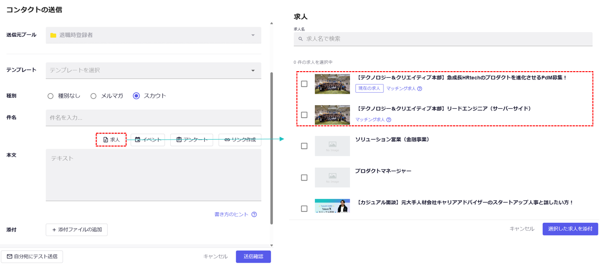603x265 pixels.
Task: Click the search magnifier in 求人名 field
Action: (301, 39)
